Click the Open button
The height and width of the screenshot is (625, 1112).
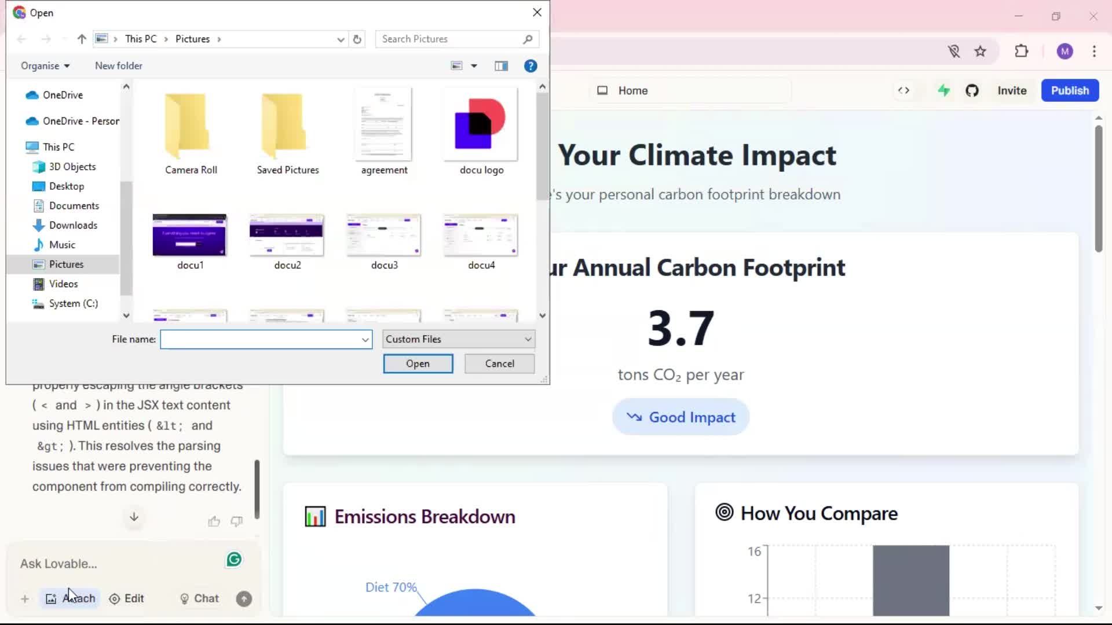pyautogui.click(x=418, y=363)
